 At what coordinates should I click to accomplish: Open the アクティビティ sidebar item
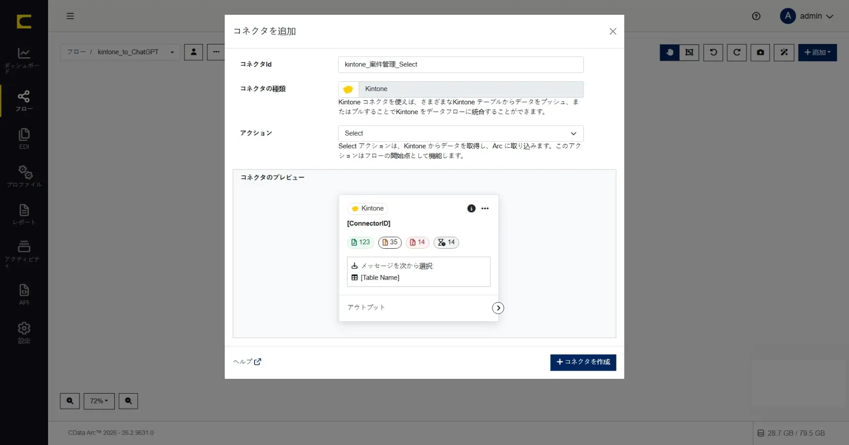pyautogui.click(x=24, y=254)
